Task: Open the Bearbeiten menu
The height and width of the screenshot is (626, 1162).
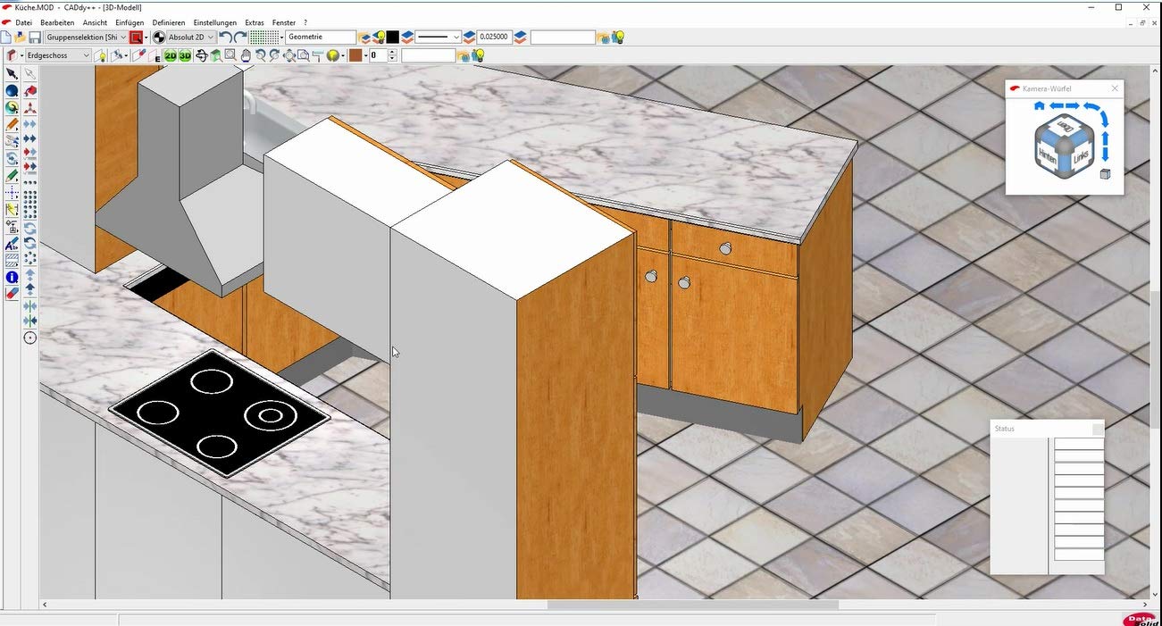Action: [57, 22]
